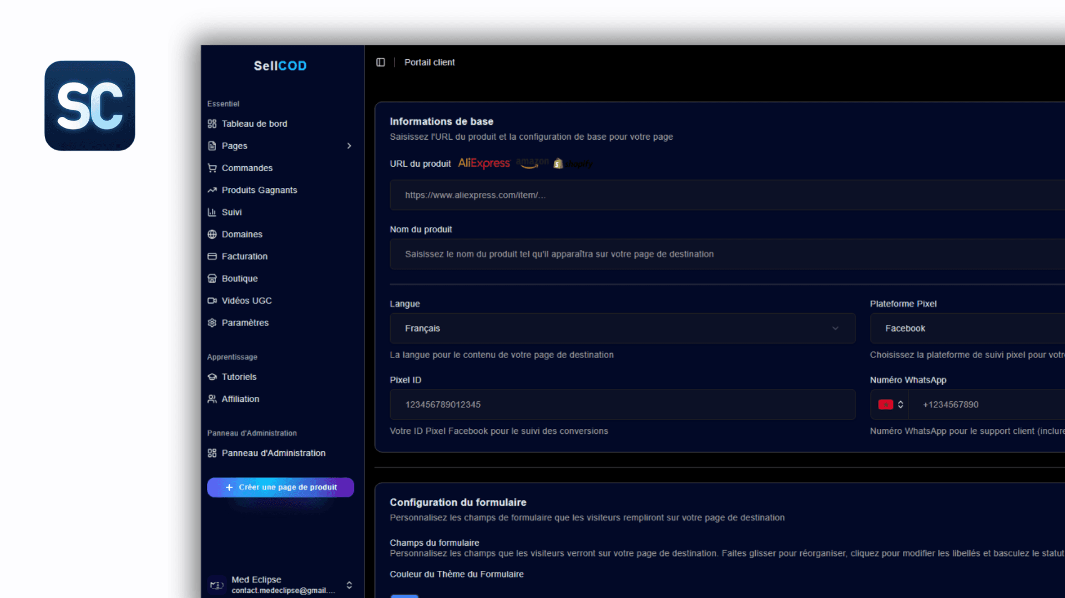
Task: Click the contact.medeclipse@gmail email text
Action: point(283,591)
